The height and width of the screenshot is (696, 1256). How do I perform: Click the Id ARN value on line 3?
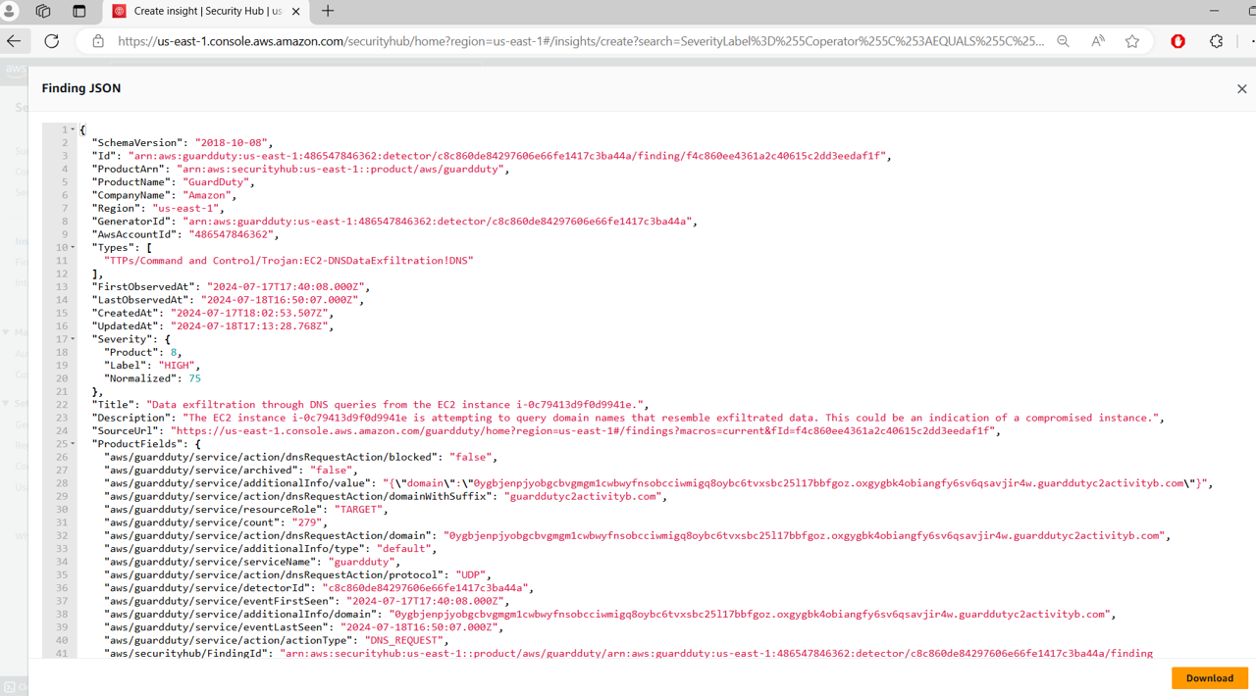[506, 156]
